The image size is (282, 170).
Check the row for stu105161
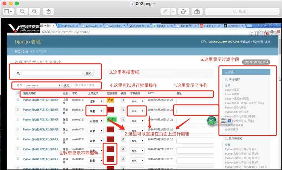coord(18,119)
